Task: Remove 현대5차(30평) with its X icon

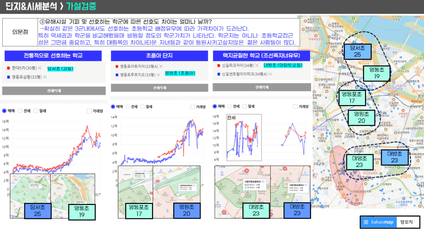Action: pos(40,68)
